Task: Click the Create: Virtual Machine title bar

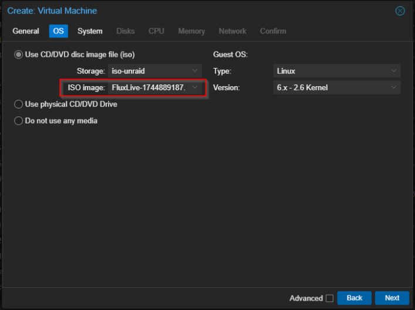Action: (176, 11)
